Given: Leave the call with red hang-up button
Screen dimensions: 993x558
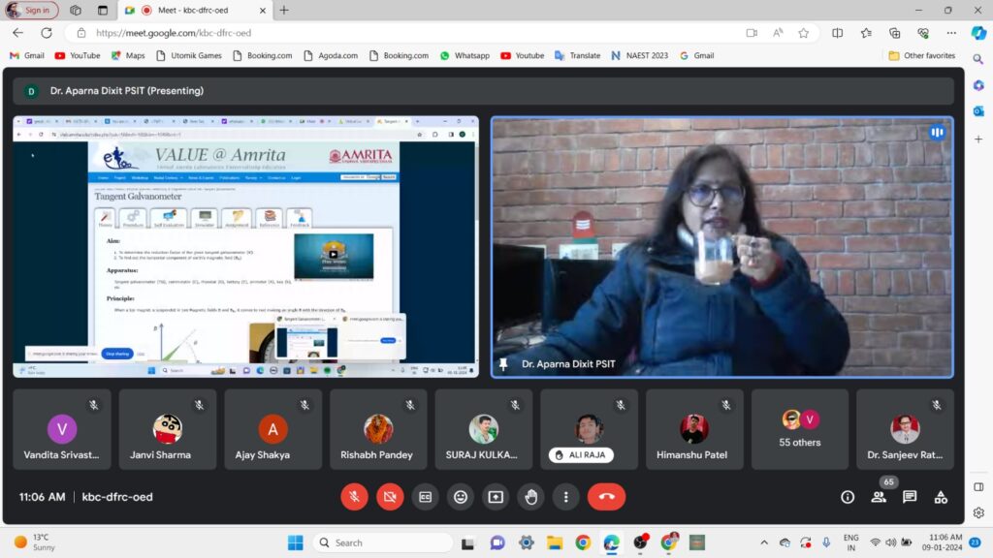Looking at the screenshot, I should coord(606,497).
